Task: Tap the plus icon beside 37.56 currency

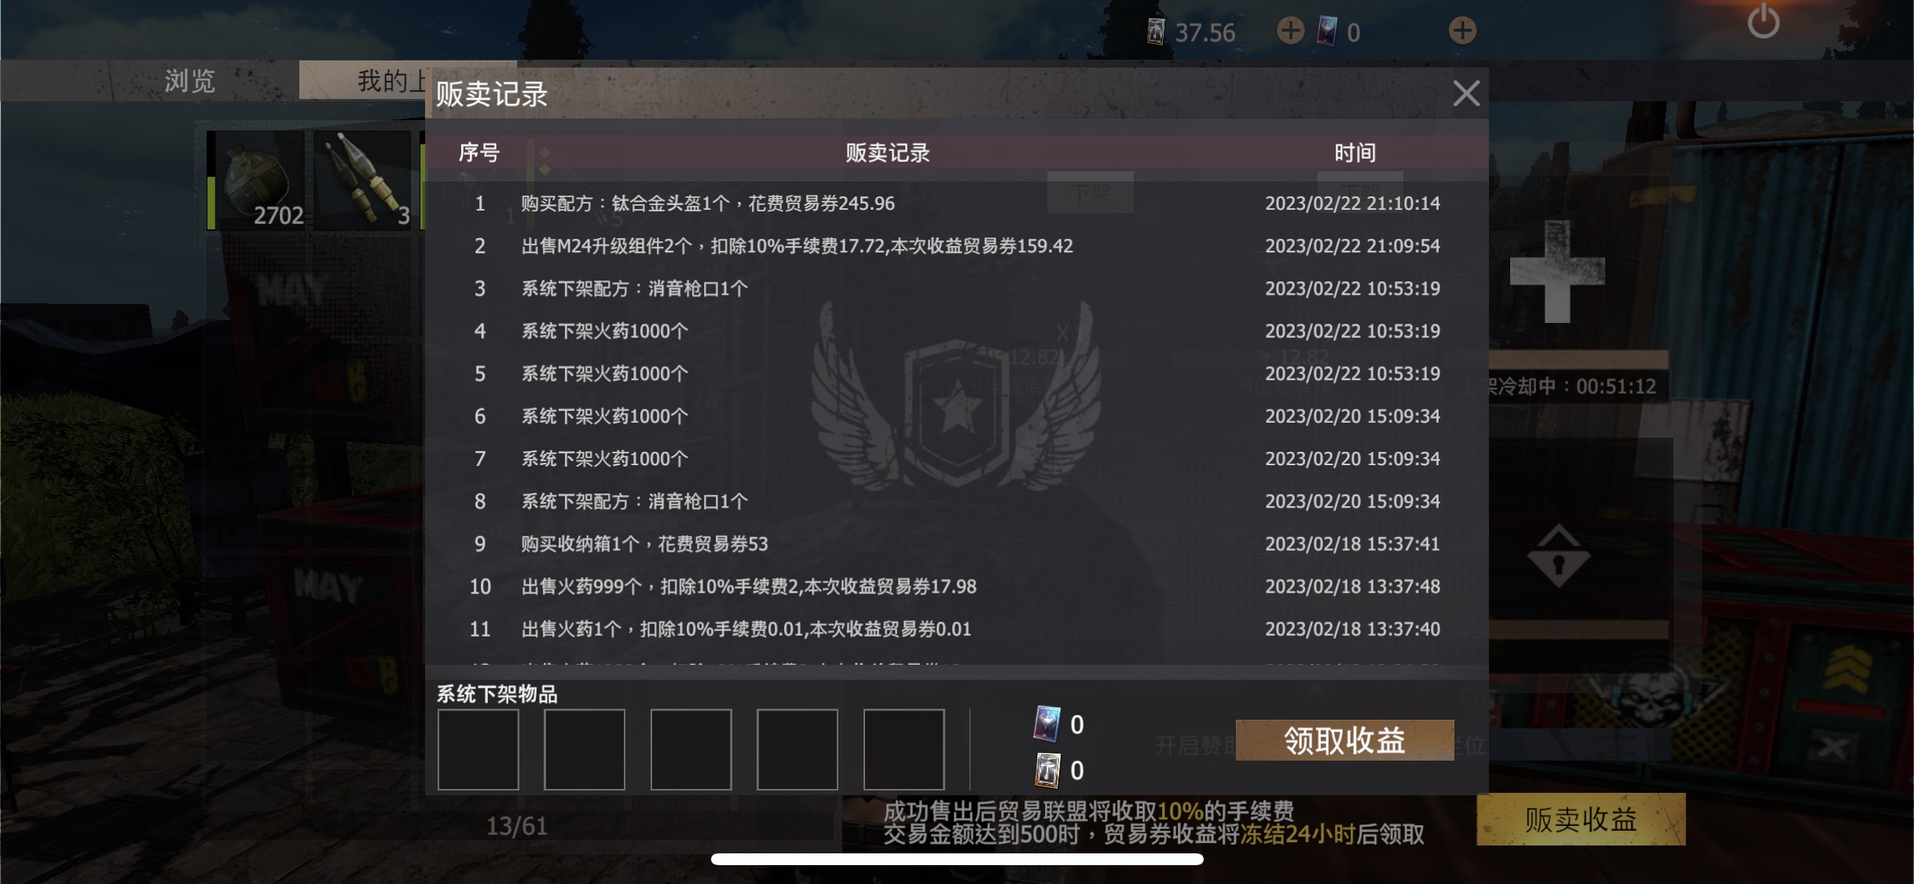Action: (1290, 31)
